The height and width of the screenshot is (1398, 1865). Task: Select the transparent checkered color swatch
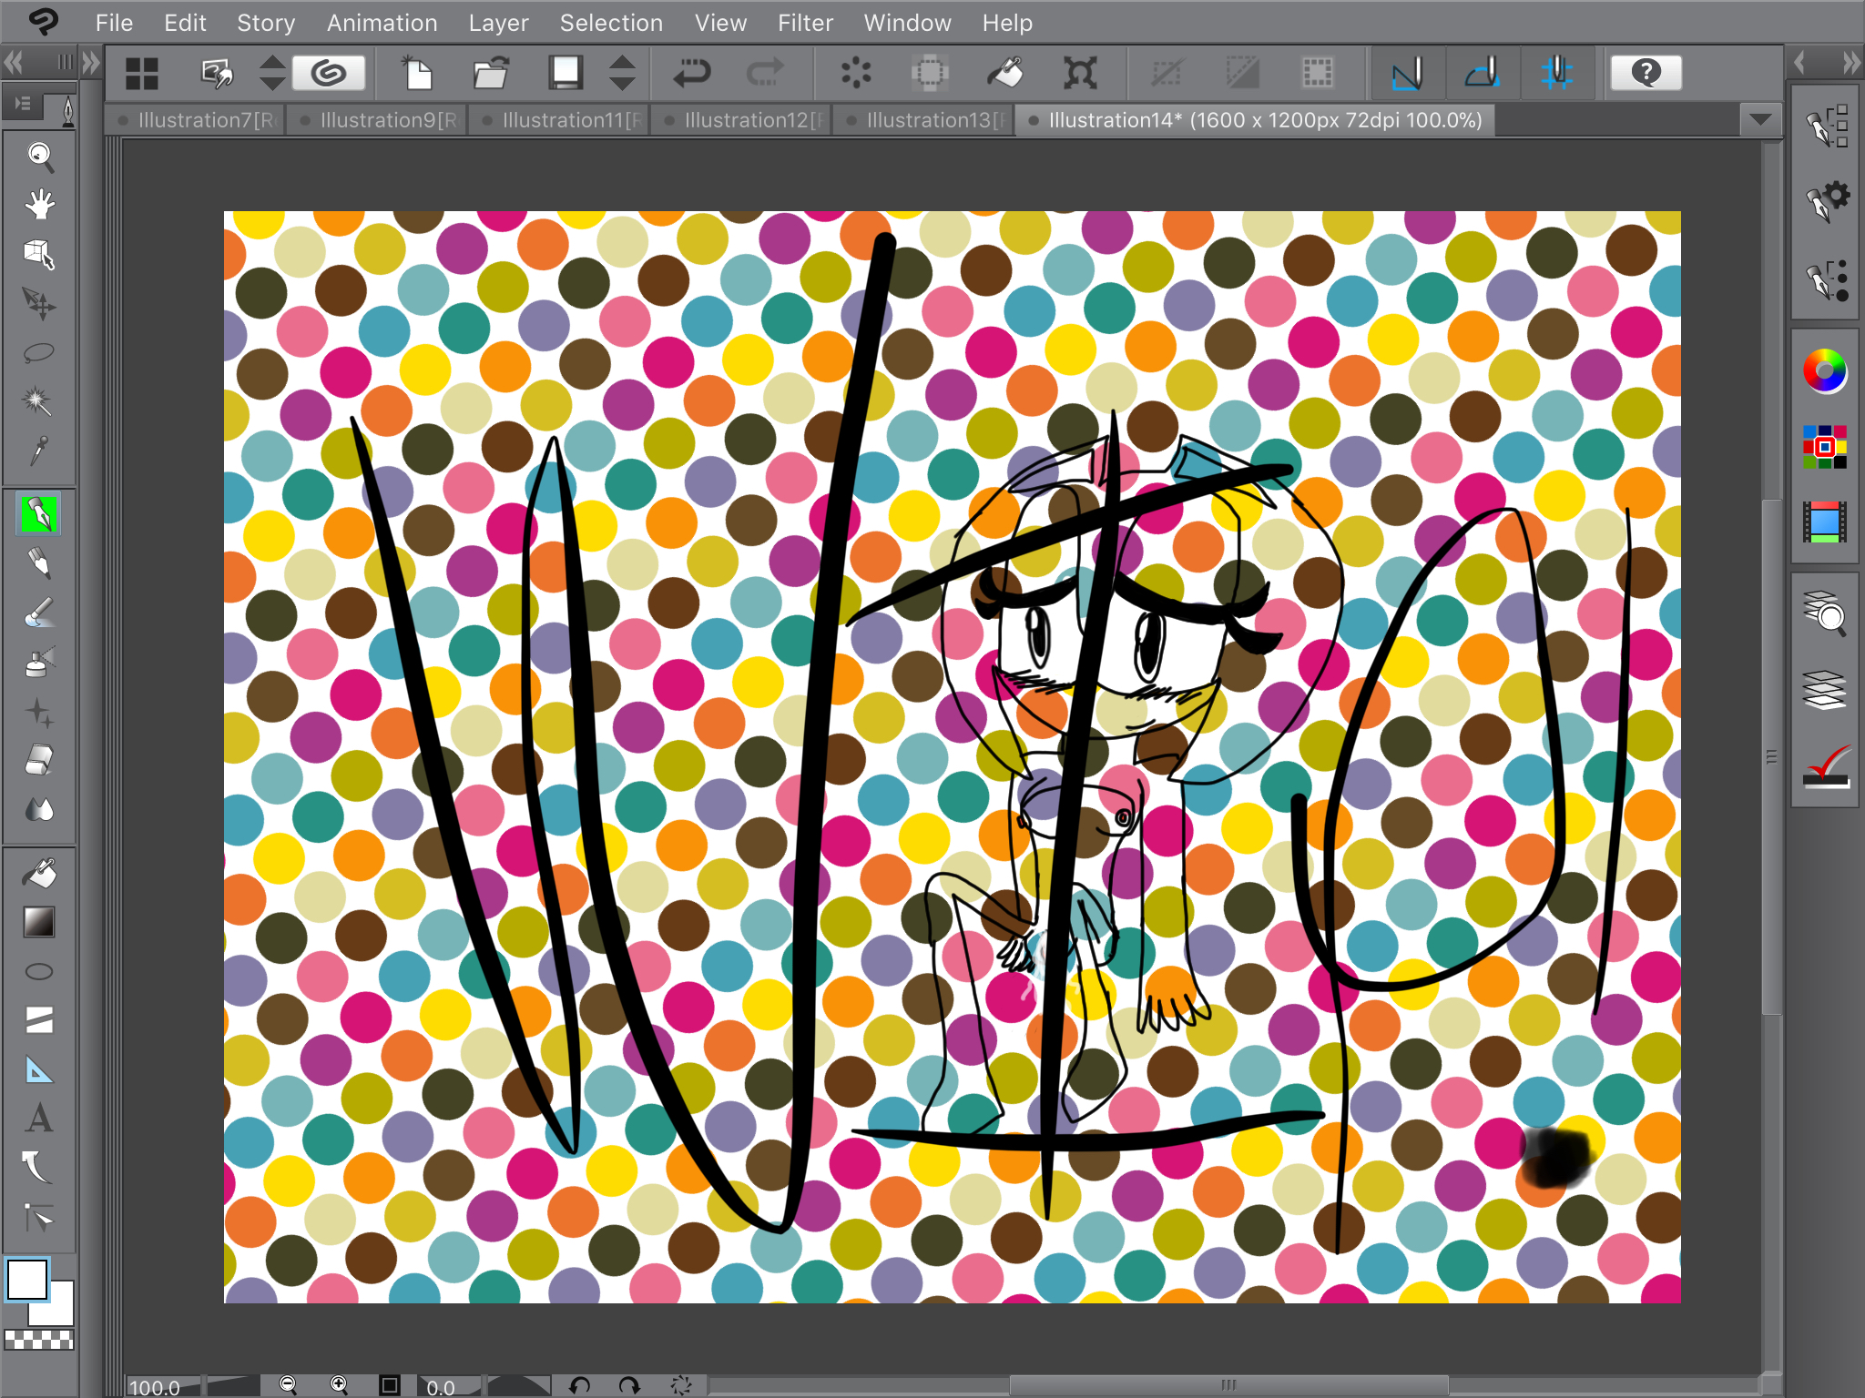coord(39,1339)
